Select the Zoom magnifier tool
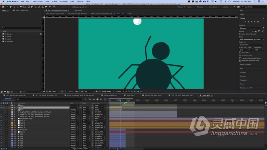The height and width of the screenshot is (150, 267). click(x=14, y=7)
